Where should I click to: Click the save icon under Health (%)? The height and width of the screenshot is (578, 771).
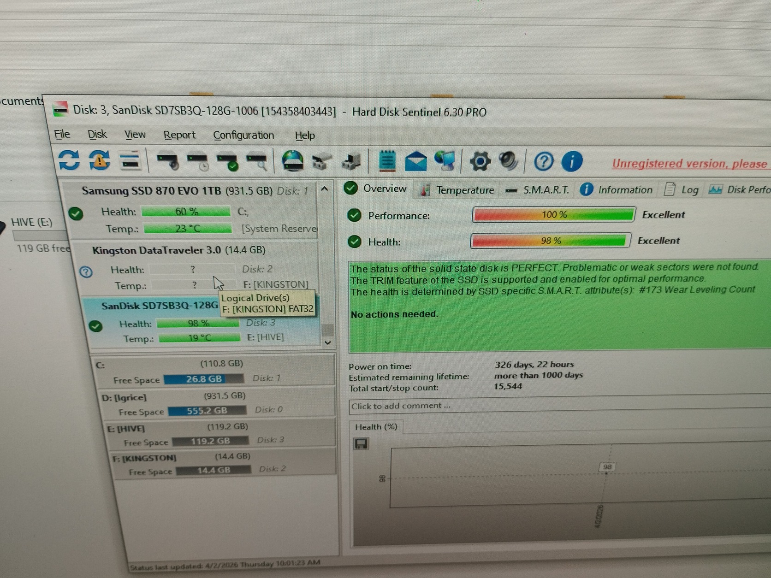click(361, 444)
